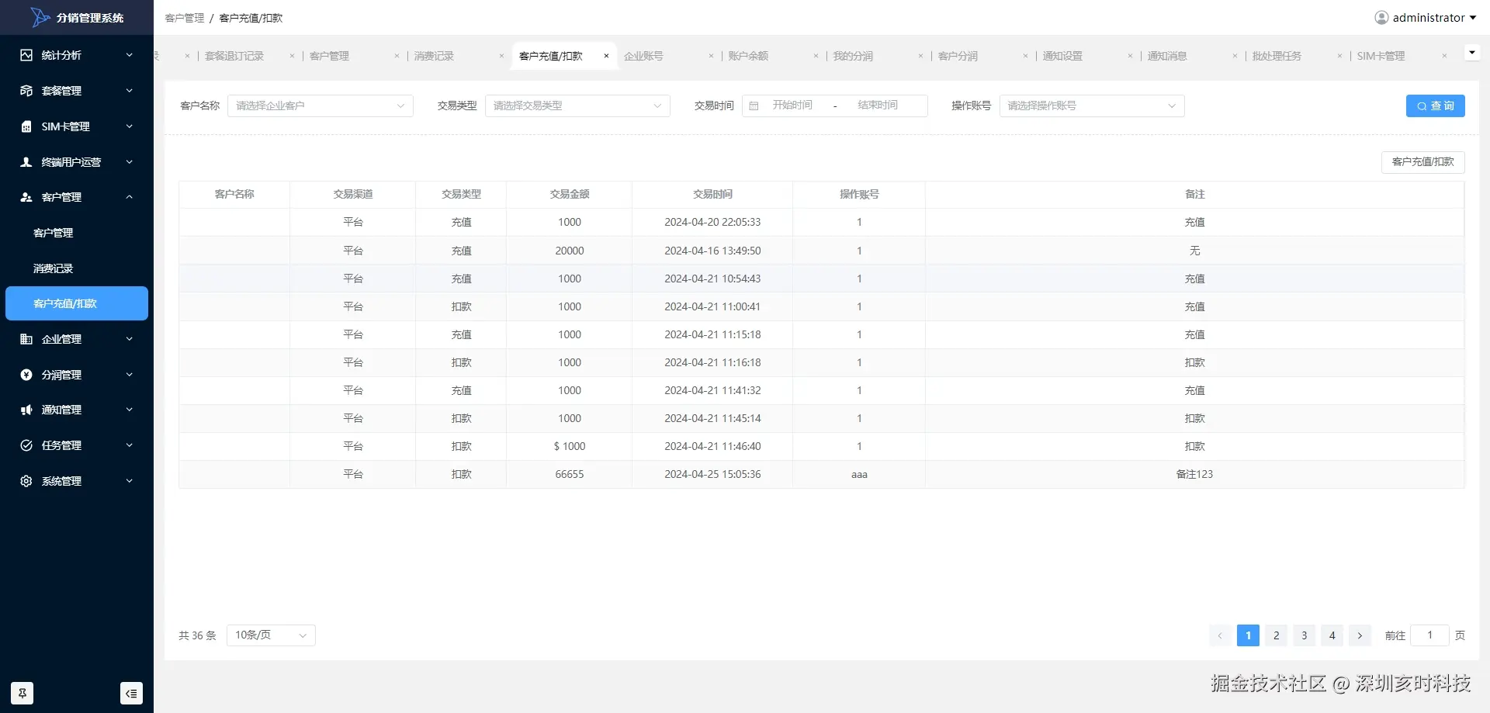
Task: Click the 终端用户运营 person icon
Action: [26, 162]
